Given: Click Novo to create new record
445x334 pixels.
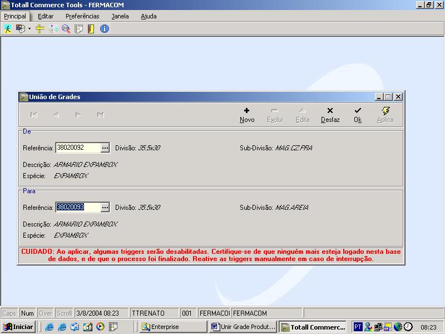Looking at the screenshot, I should 247,115.
